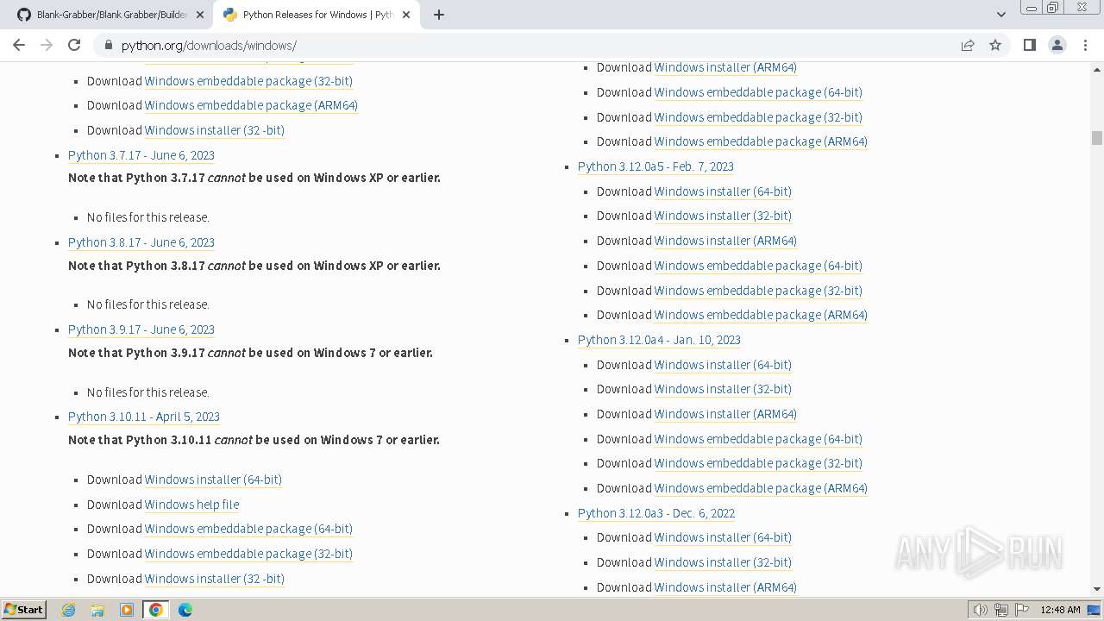Open the volume speaker tray icon
1104x621 pixels.
click(980, 610)
